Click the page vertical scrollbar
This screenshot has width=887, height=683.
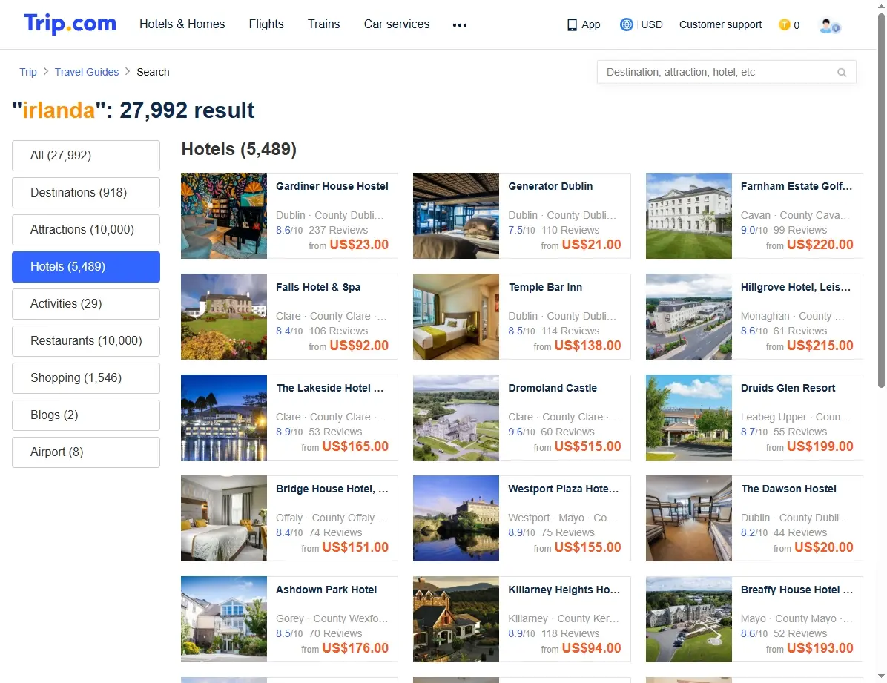881,201
